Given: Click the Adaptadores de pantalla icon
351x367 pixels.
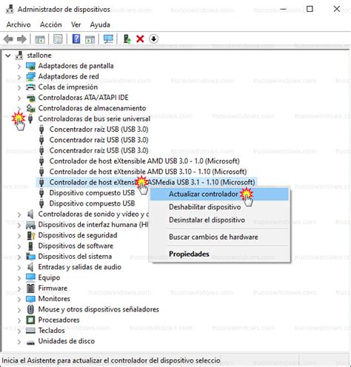Looking at the screenshot, I should (30, 66).
